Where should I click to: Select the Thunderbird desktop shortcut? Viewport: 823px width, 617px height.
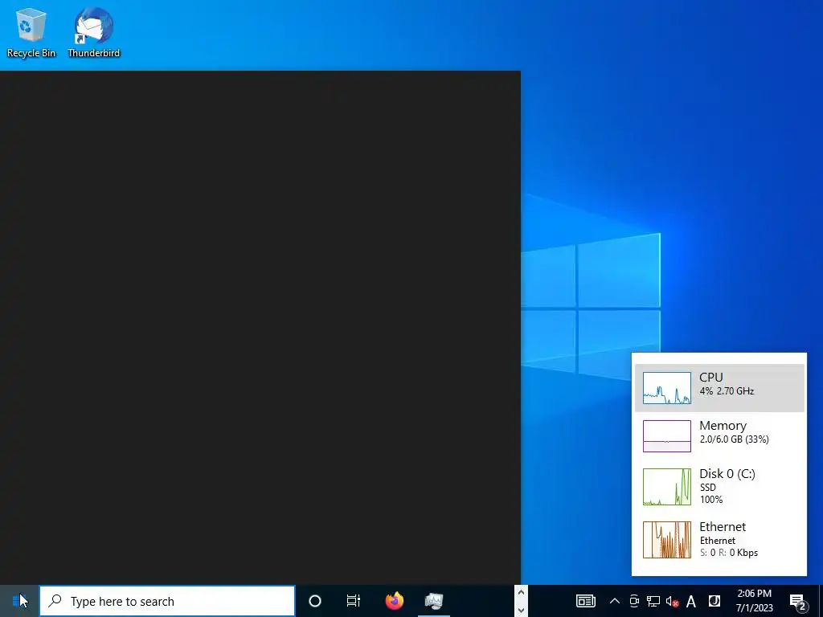[x=93, y=32]
